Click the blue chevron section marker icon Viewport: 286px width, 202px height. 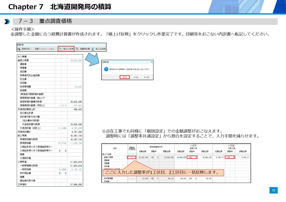tap(7, 21)
